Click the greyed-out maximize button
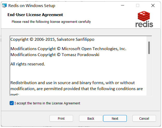162x128 pixels. click(x=138, y=5)
